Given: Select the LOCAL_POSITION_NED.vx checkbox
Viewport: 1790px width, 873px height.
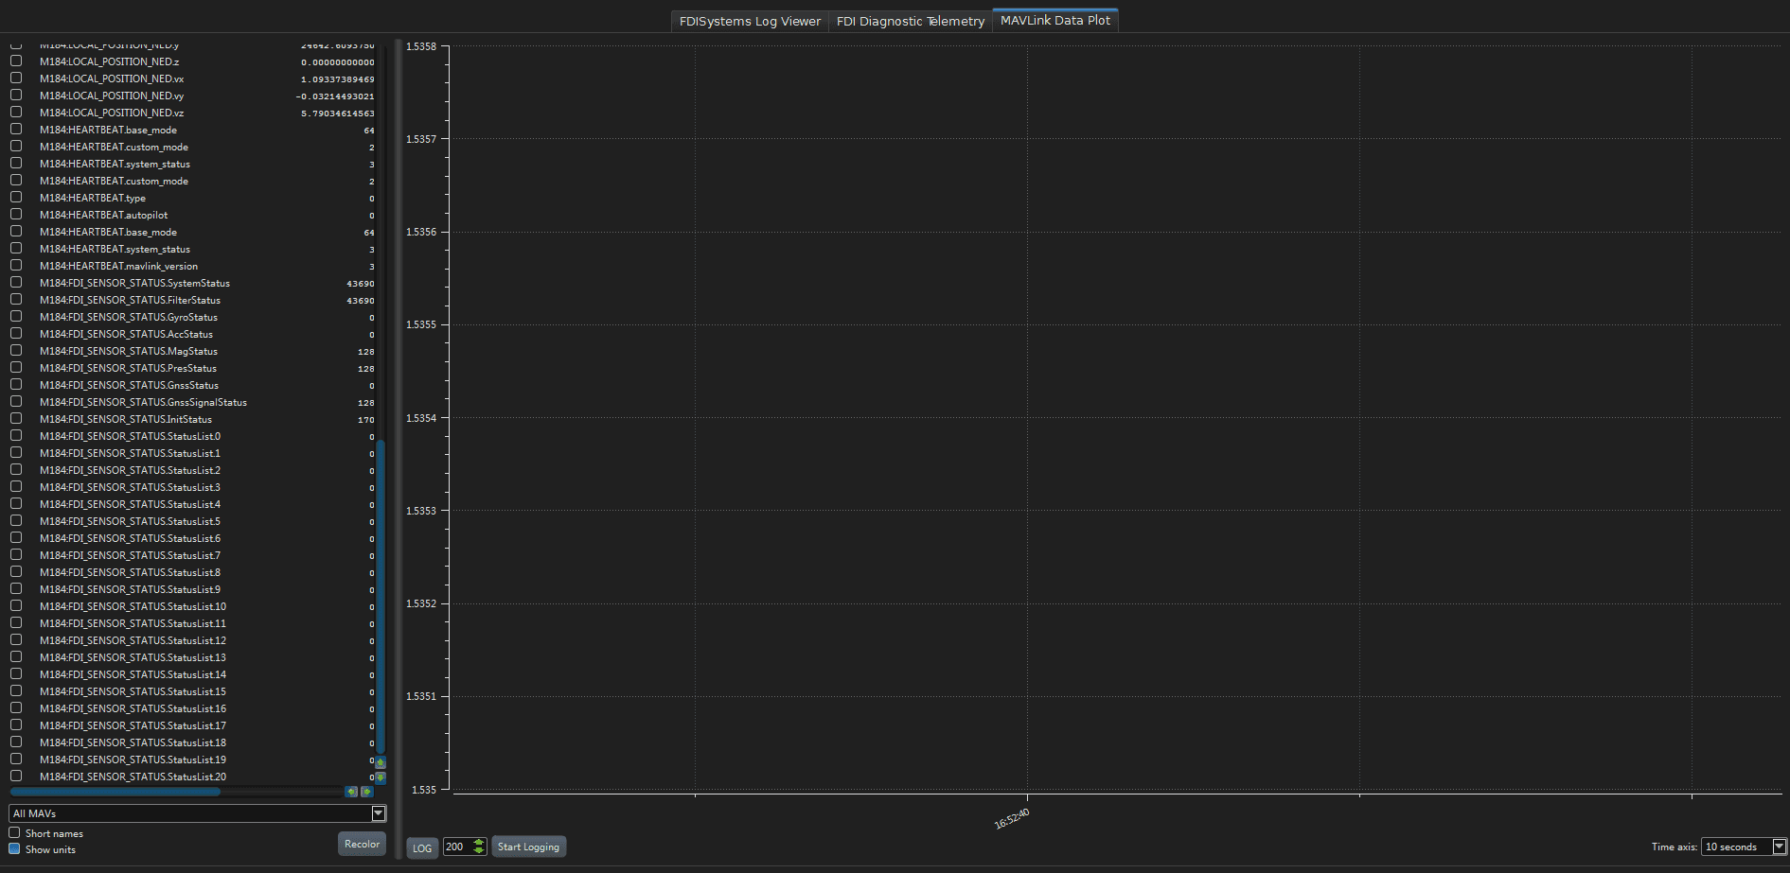Looking at the screenshot, I should point(16,79).
